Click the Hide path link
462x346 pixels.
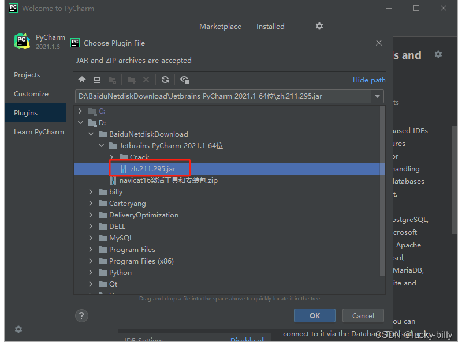369,80
